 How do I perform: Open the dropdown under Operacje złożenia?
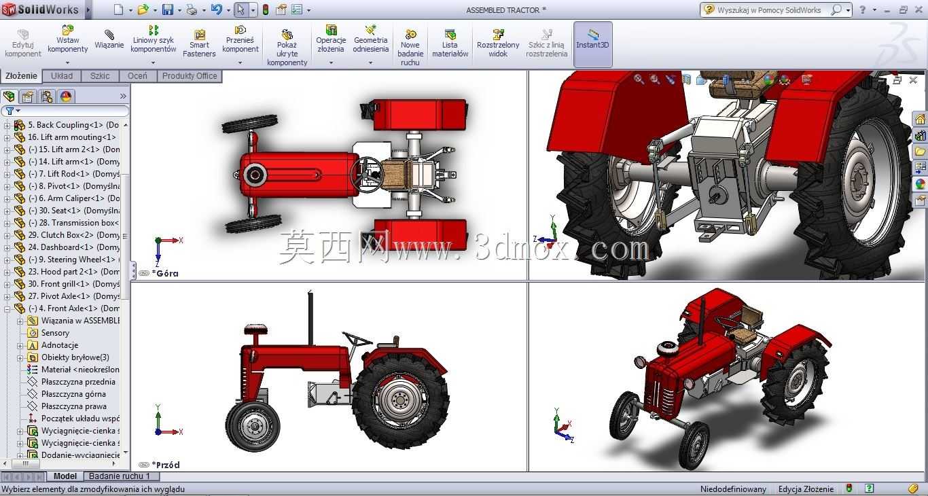click(x=331, y=63)
